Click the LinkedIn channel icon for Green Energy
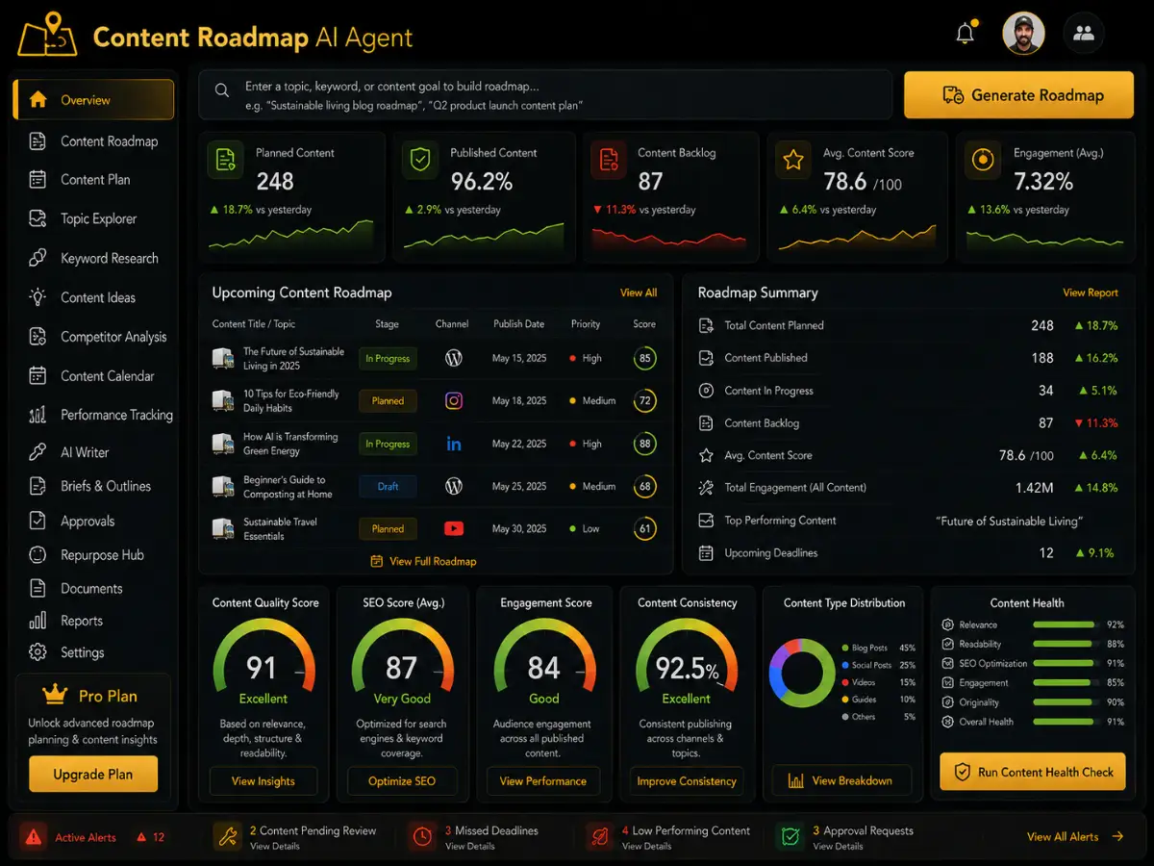The image size is (1154, 866). click(454, 444)
